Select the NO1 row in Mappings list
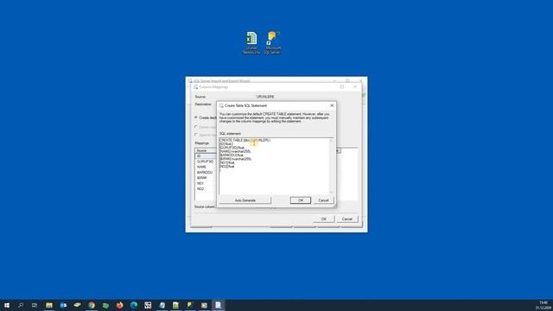Viewport: 553px width, 311px height. (x=206, y=183)
